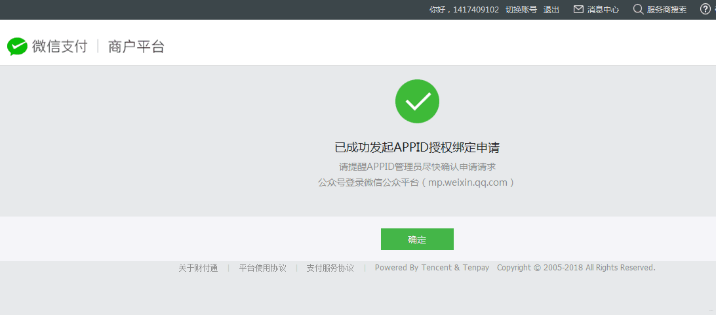Open the 平台使用协议 footer link
This screenshot has height=315, width=716.
(x=262, y=268)
